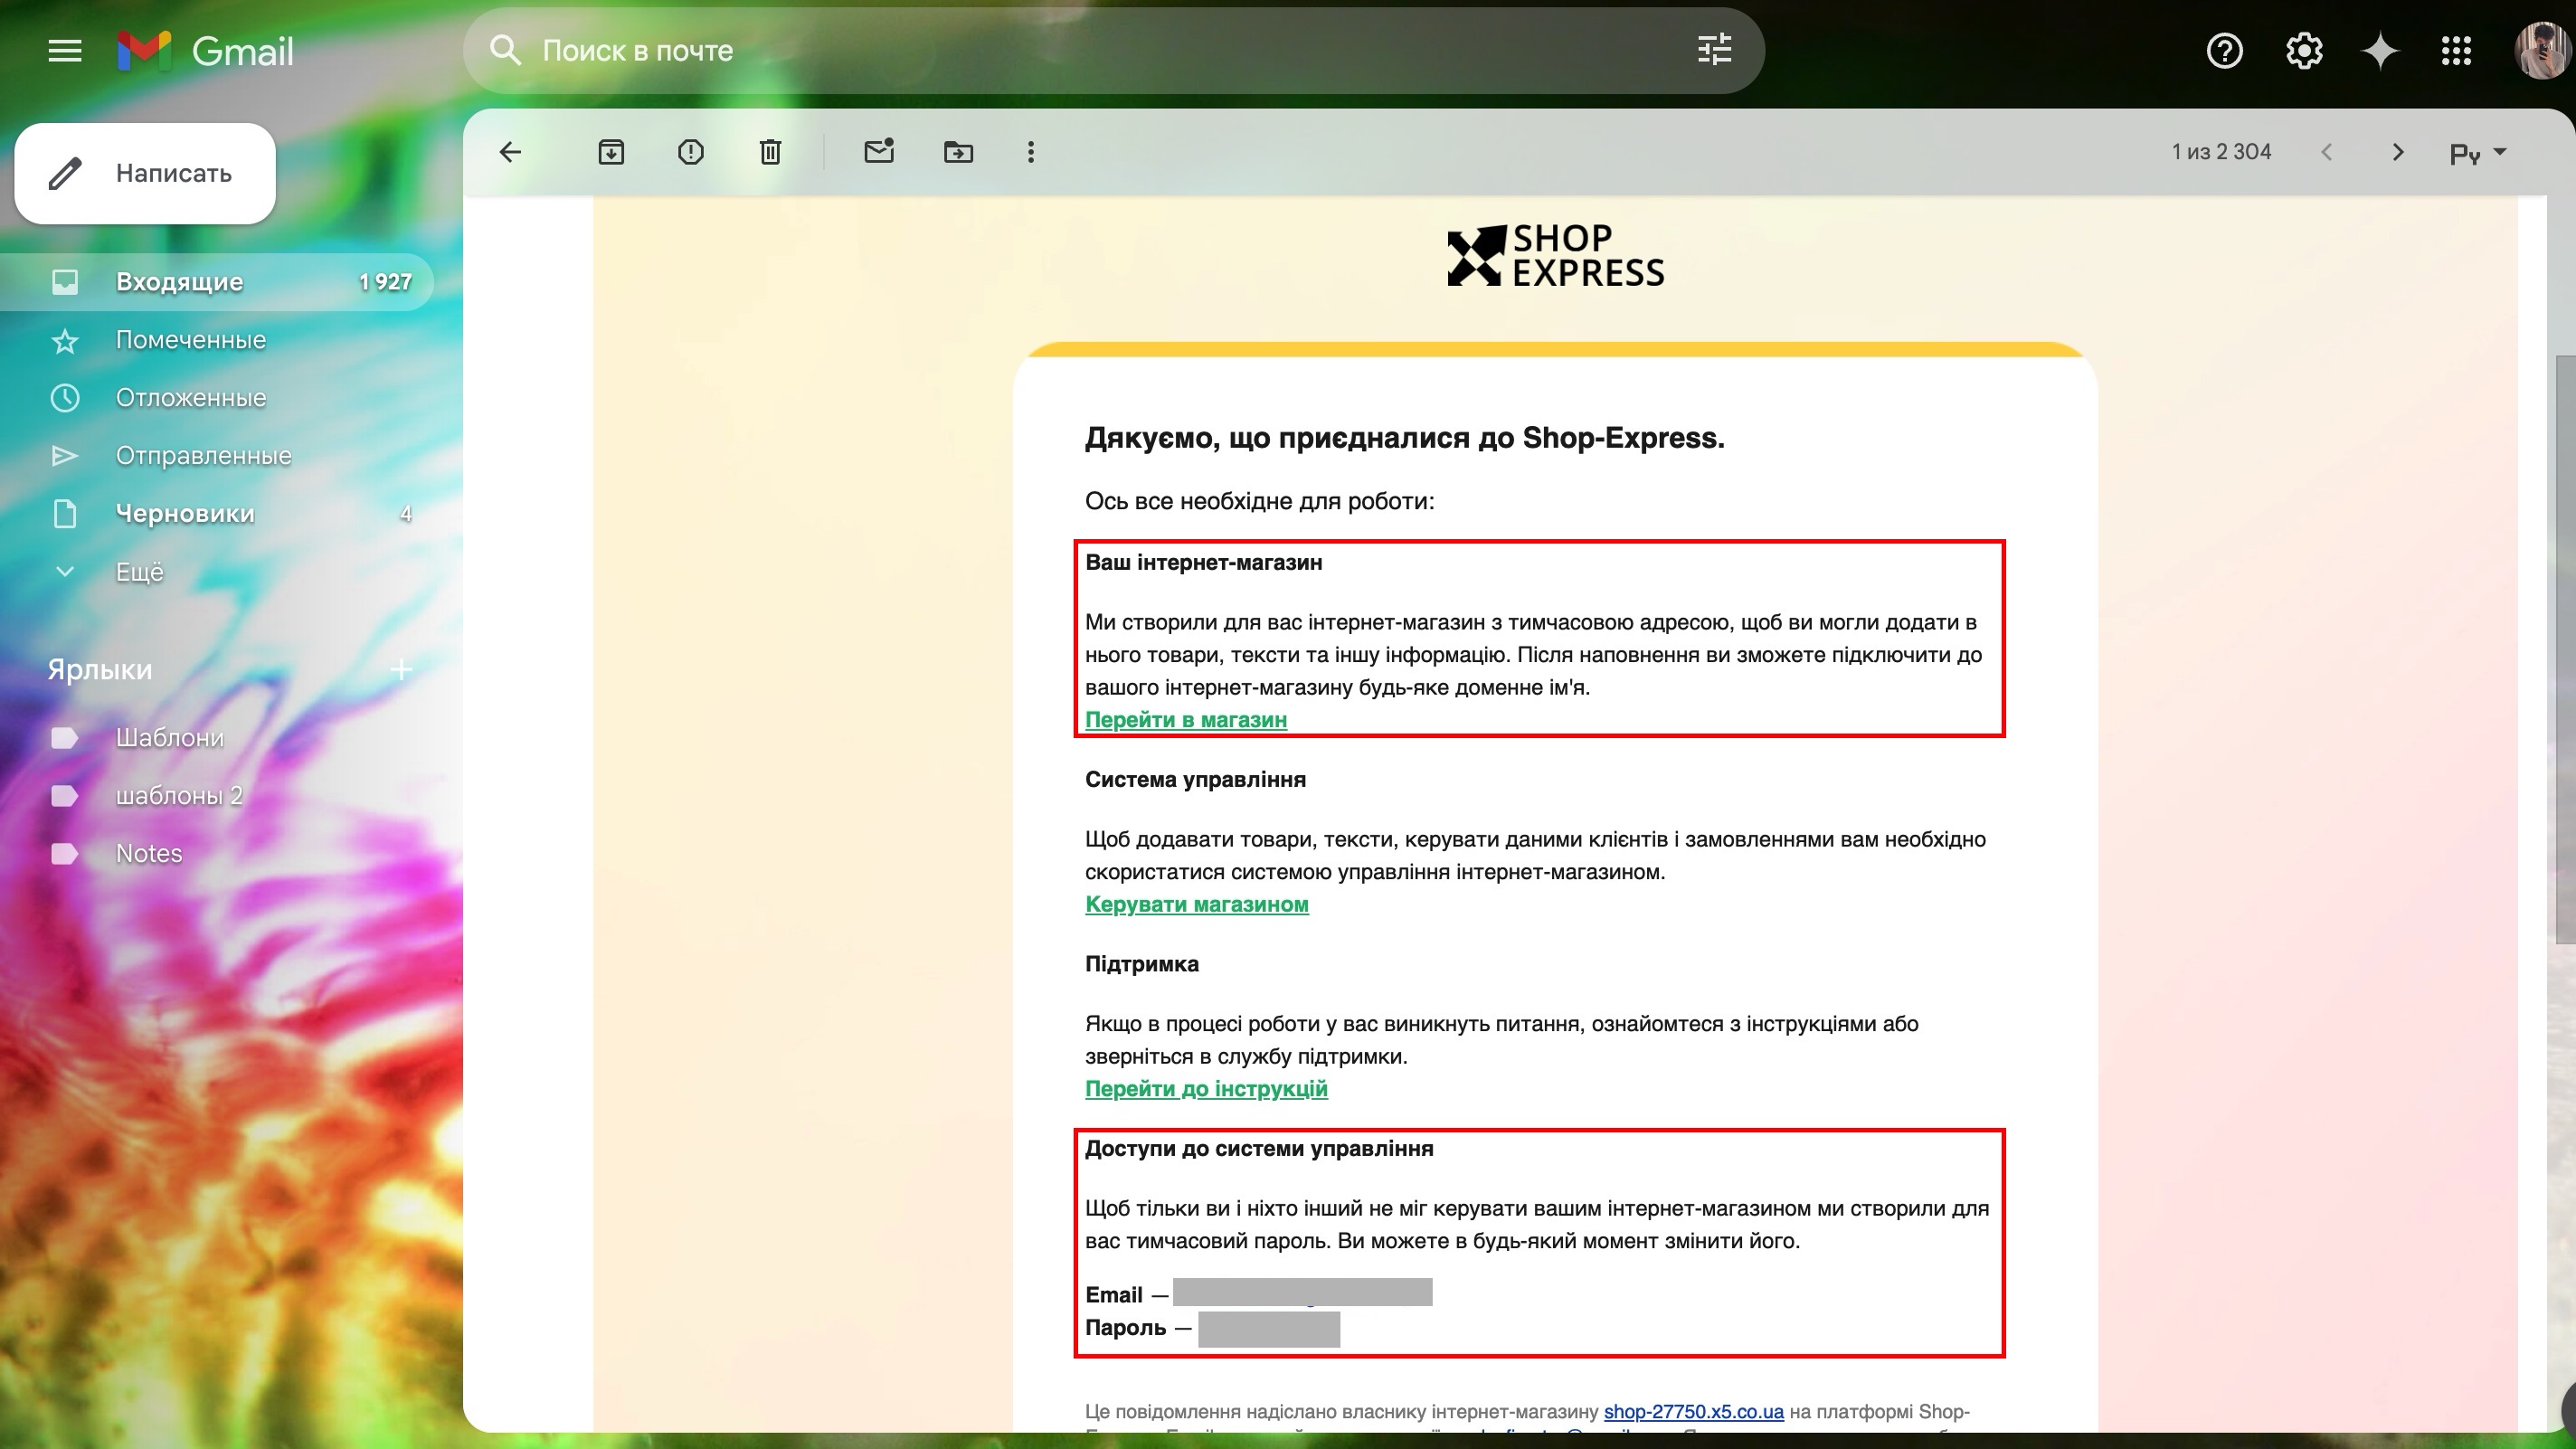Screen dimensions: 2576x1449
Task: Click the Gmail logo
Action: tap(205, 51)
